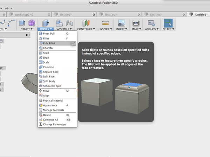The height and width of the screenshot is (157, 210).
Task: Click the Align command icon
Action: (x=41, y=96)
